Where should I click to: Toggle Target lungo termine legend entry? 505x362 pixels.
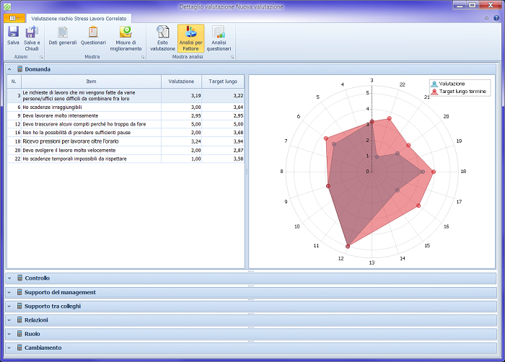(x=461, y=92)
